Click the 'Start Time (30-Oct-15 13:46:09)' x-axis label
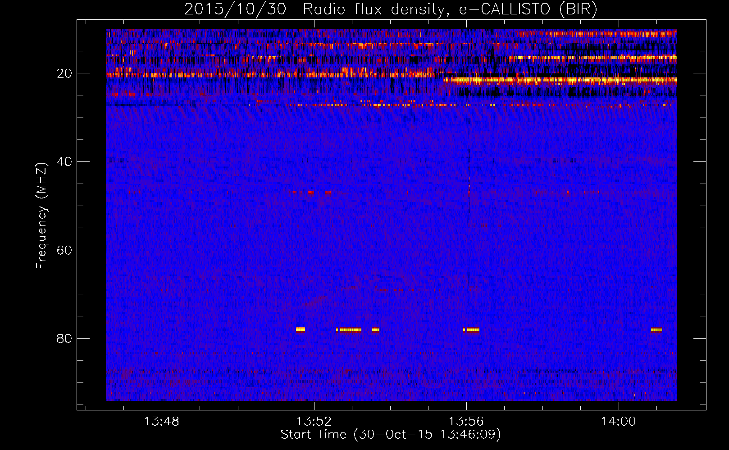This screenshot has height=450, width=729. (x=391, y=435)
